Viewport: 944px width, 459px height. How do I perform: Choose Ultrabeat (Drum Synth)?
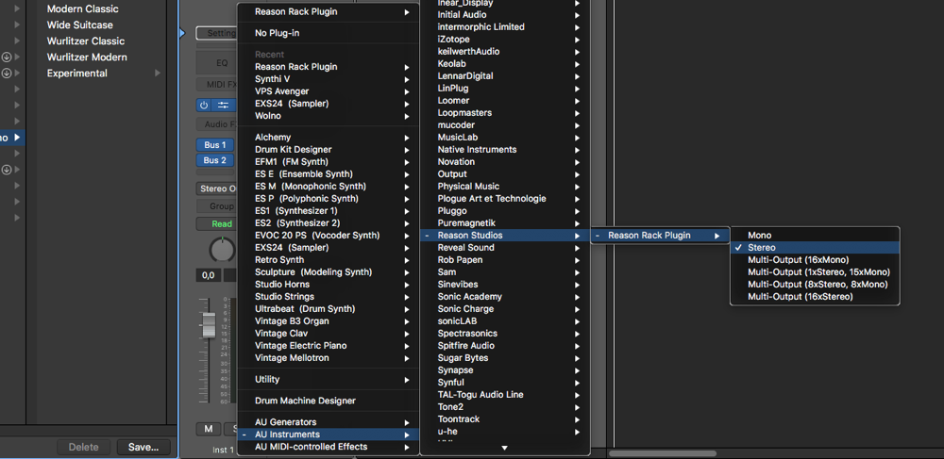tap(329, 309)
